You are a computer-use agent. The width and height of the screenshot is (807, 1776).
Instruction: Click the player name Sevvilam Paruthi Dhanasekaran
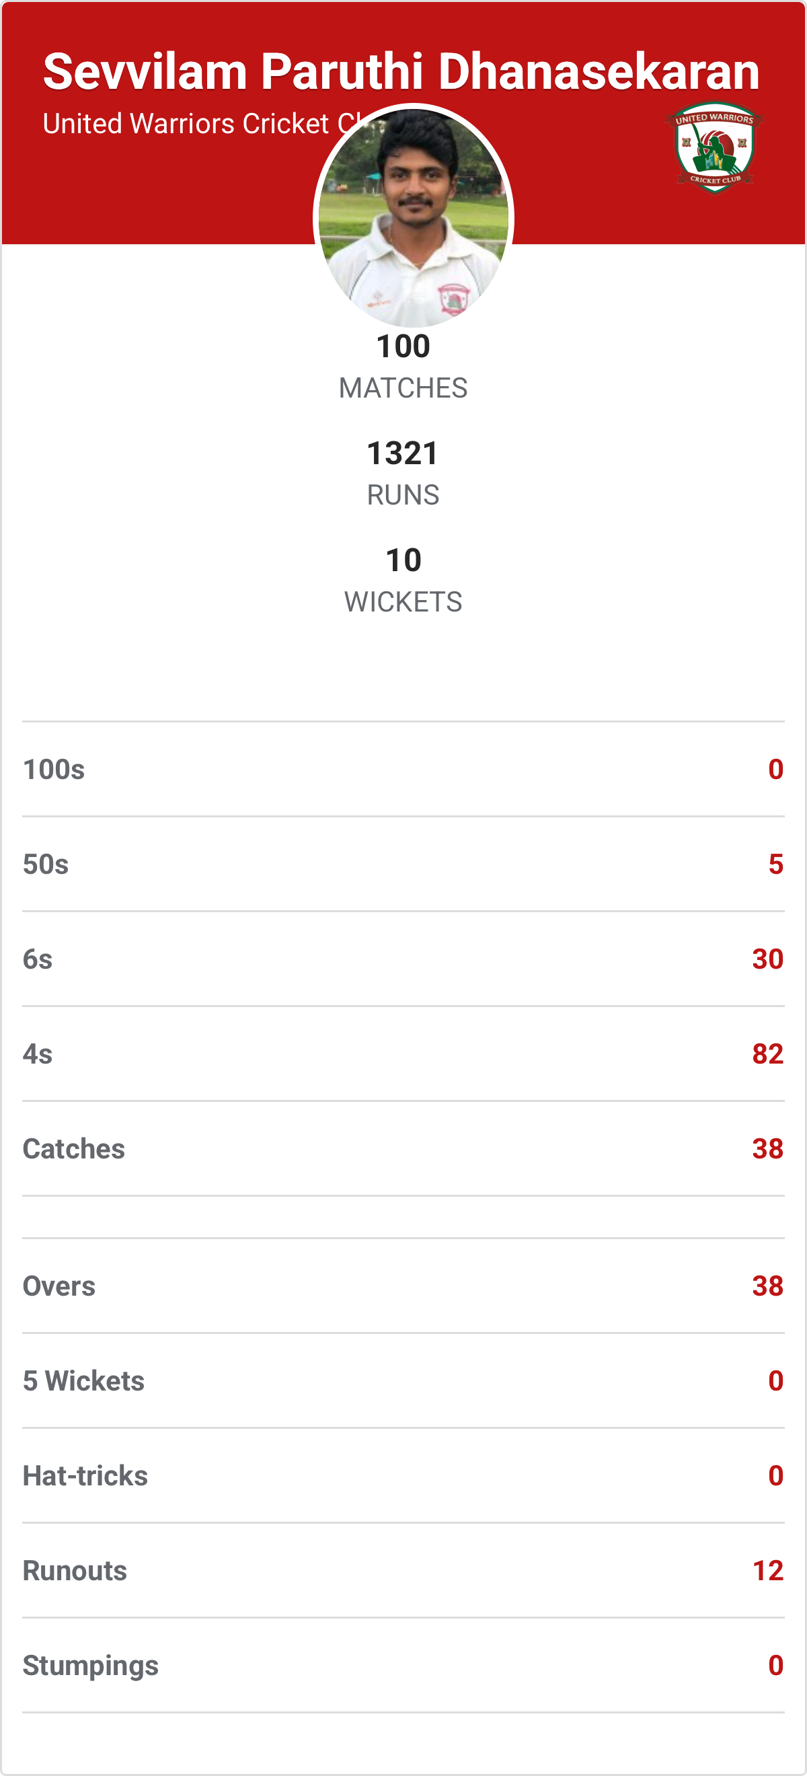pyautogui.click(x=401, y=72)
